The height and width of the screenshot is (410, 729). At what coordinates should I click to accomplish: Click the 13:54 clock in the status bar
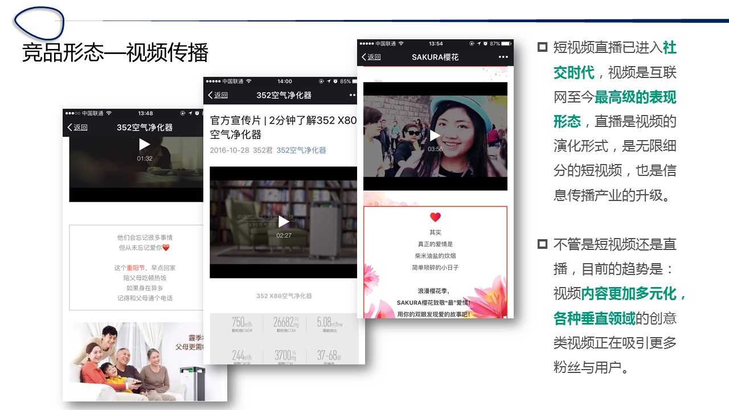[436, 43]
